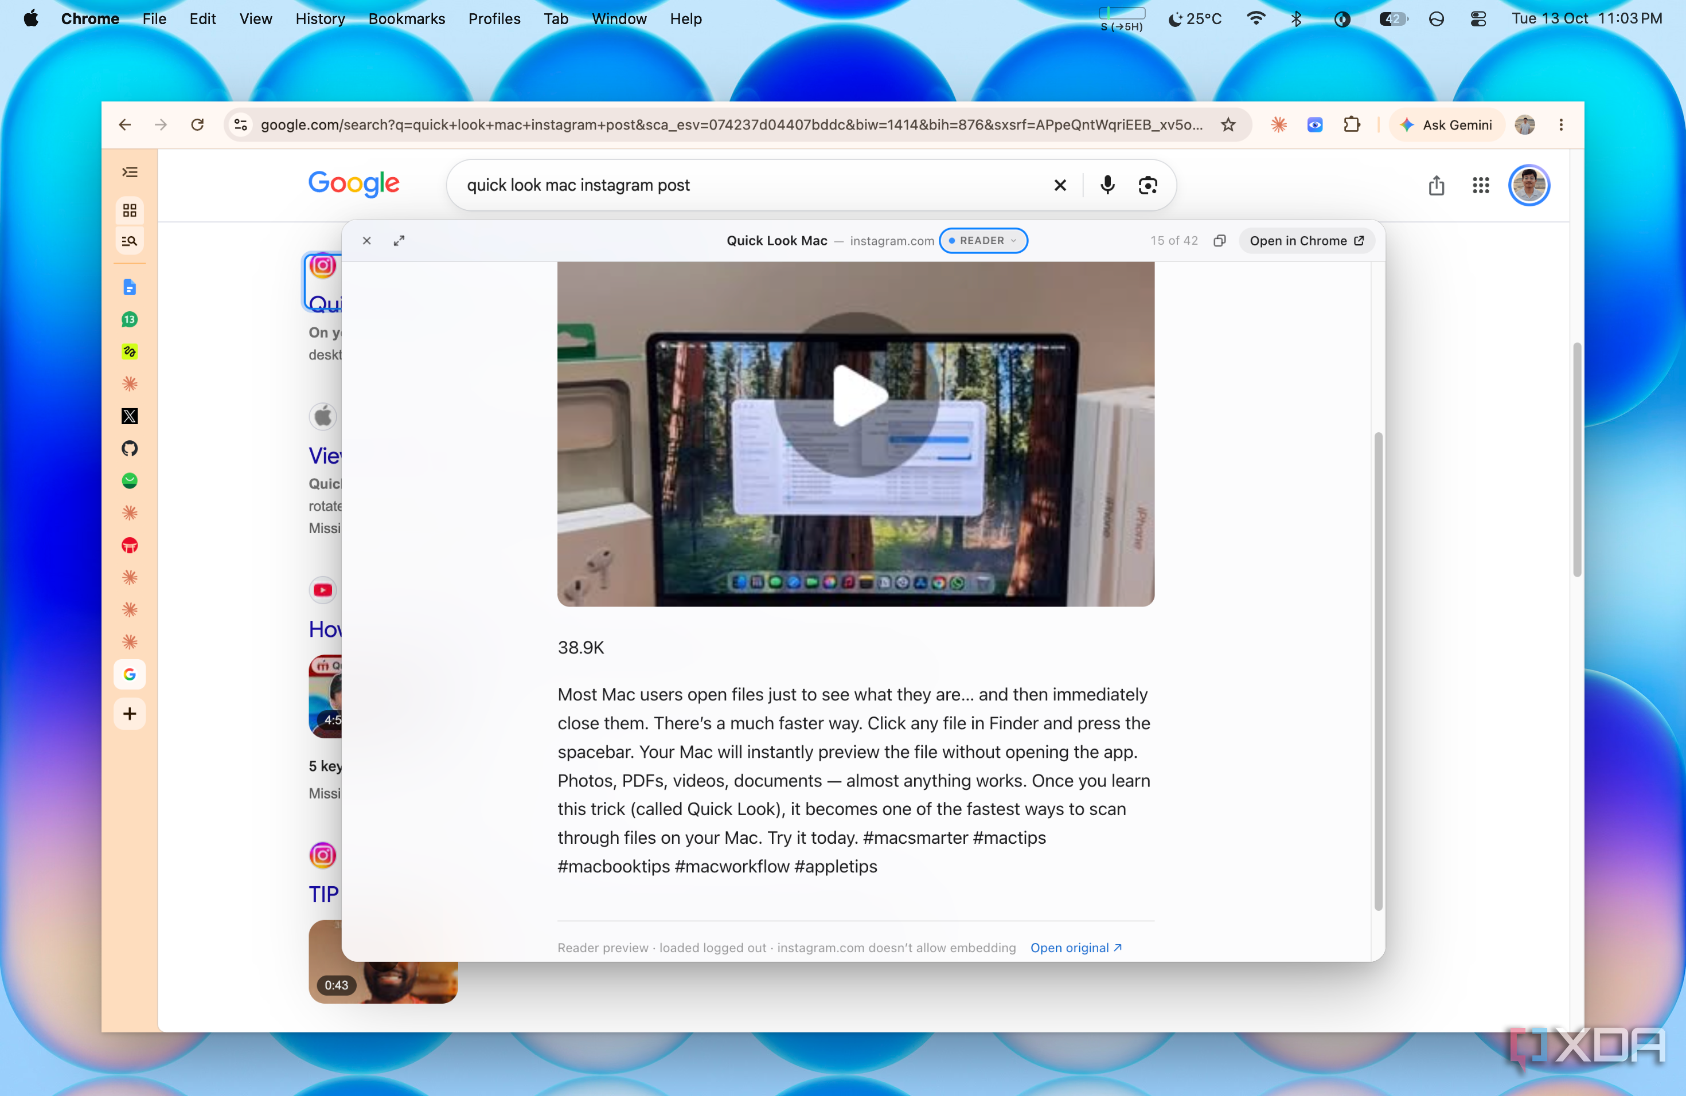
Task: Toggle the sidebar collapse icon at top
Action: (x=130, y=172)
